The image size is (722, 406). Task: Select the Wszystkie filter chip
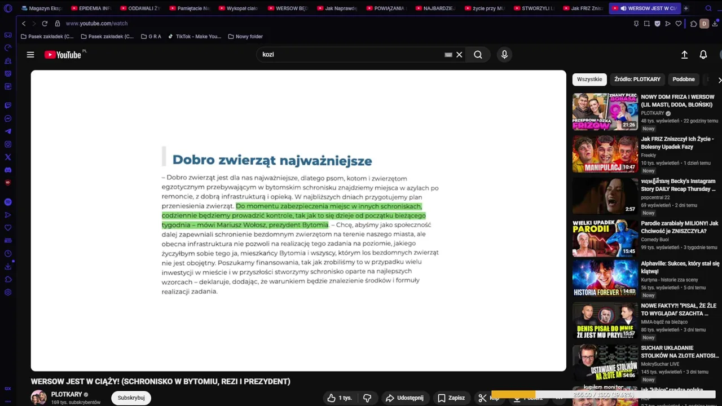pos(589,80)
